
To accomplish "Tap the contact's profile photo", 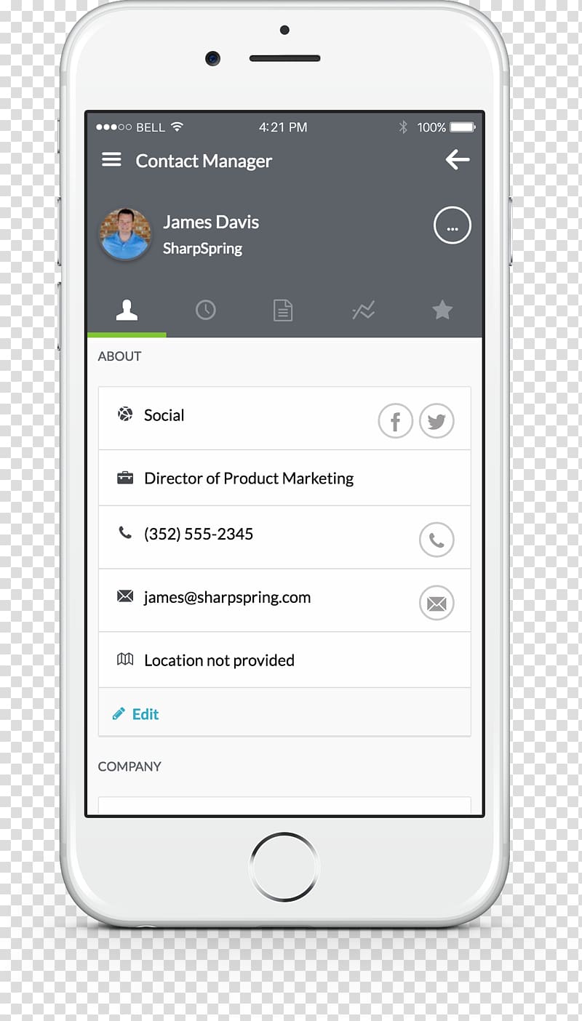I will click(x=125, y=234).
